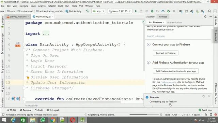Screen dimensions: 218x123
Task: Click the Apply Changes and Restart Activity icon
Action: [141, 11]
